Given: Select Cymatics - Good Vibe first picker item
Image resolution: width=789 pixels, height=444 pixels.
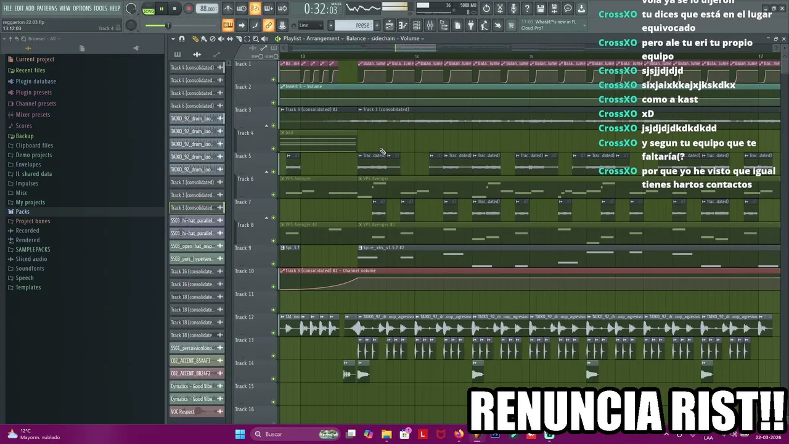Looking at the screenshot, I should coord(197,386).
